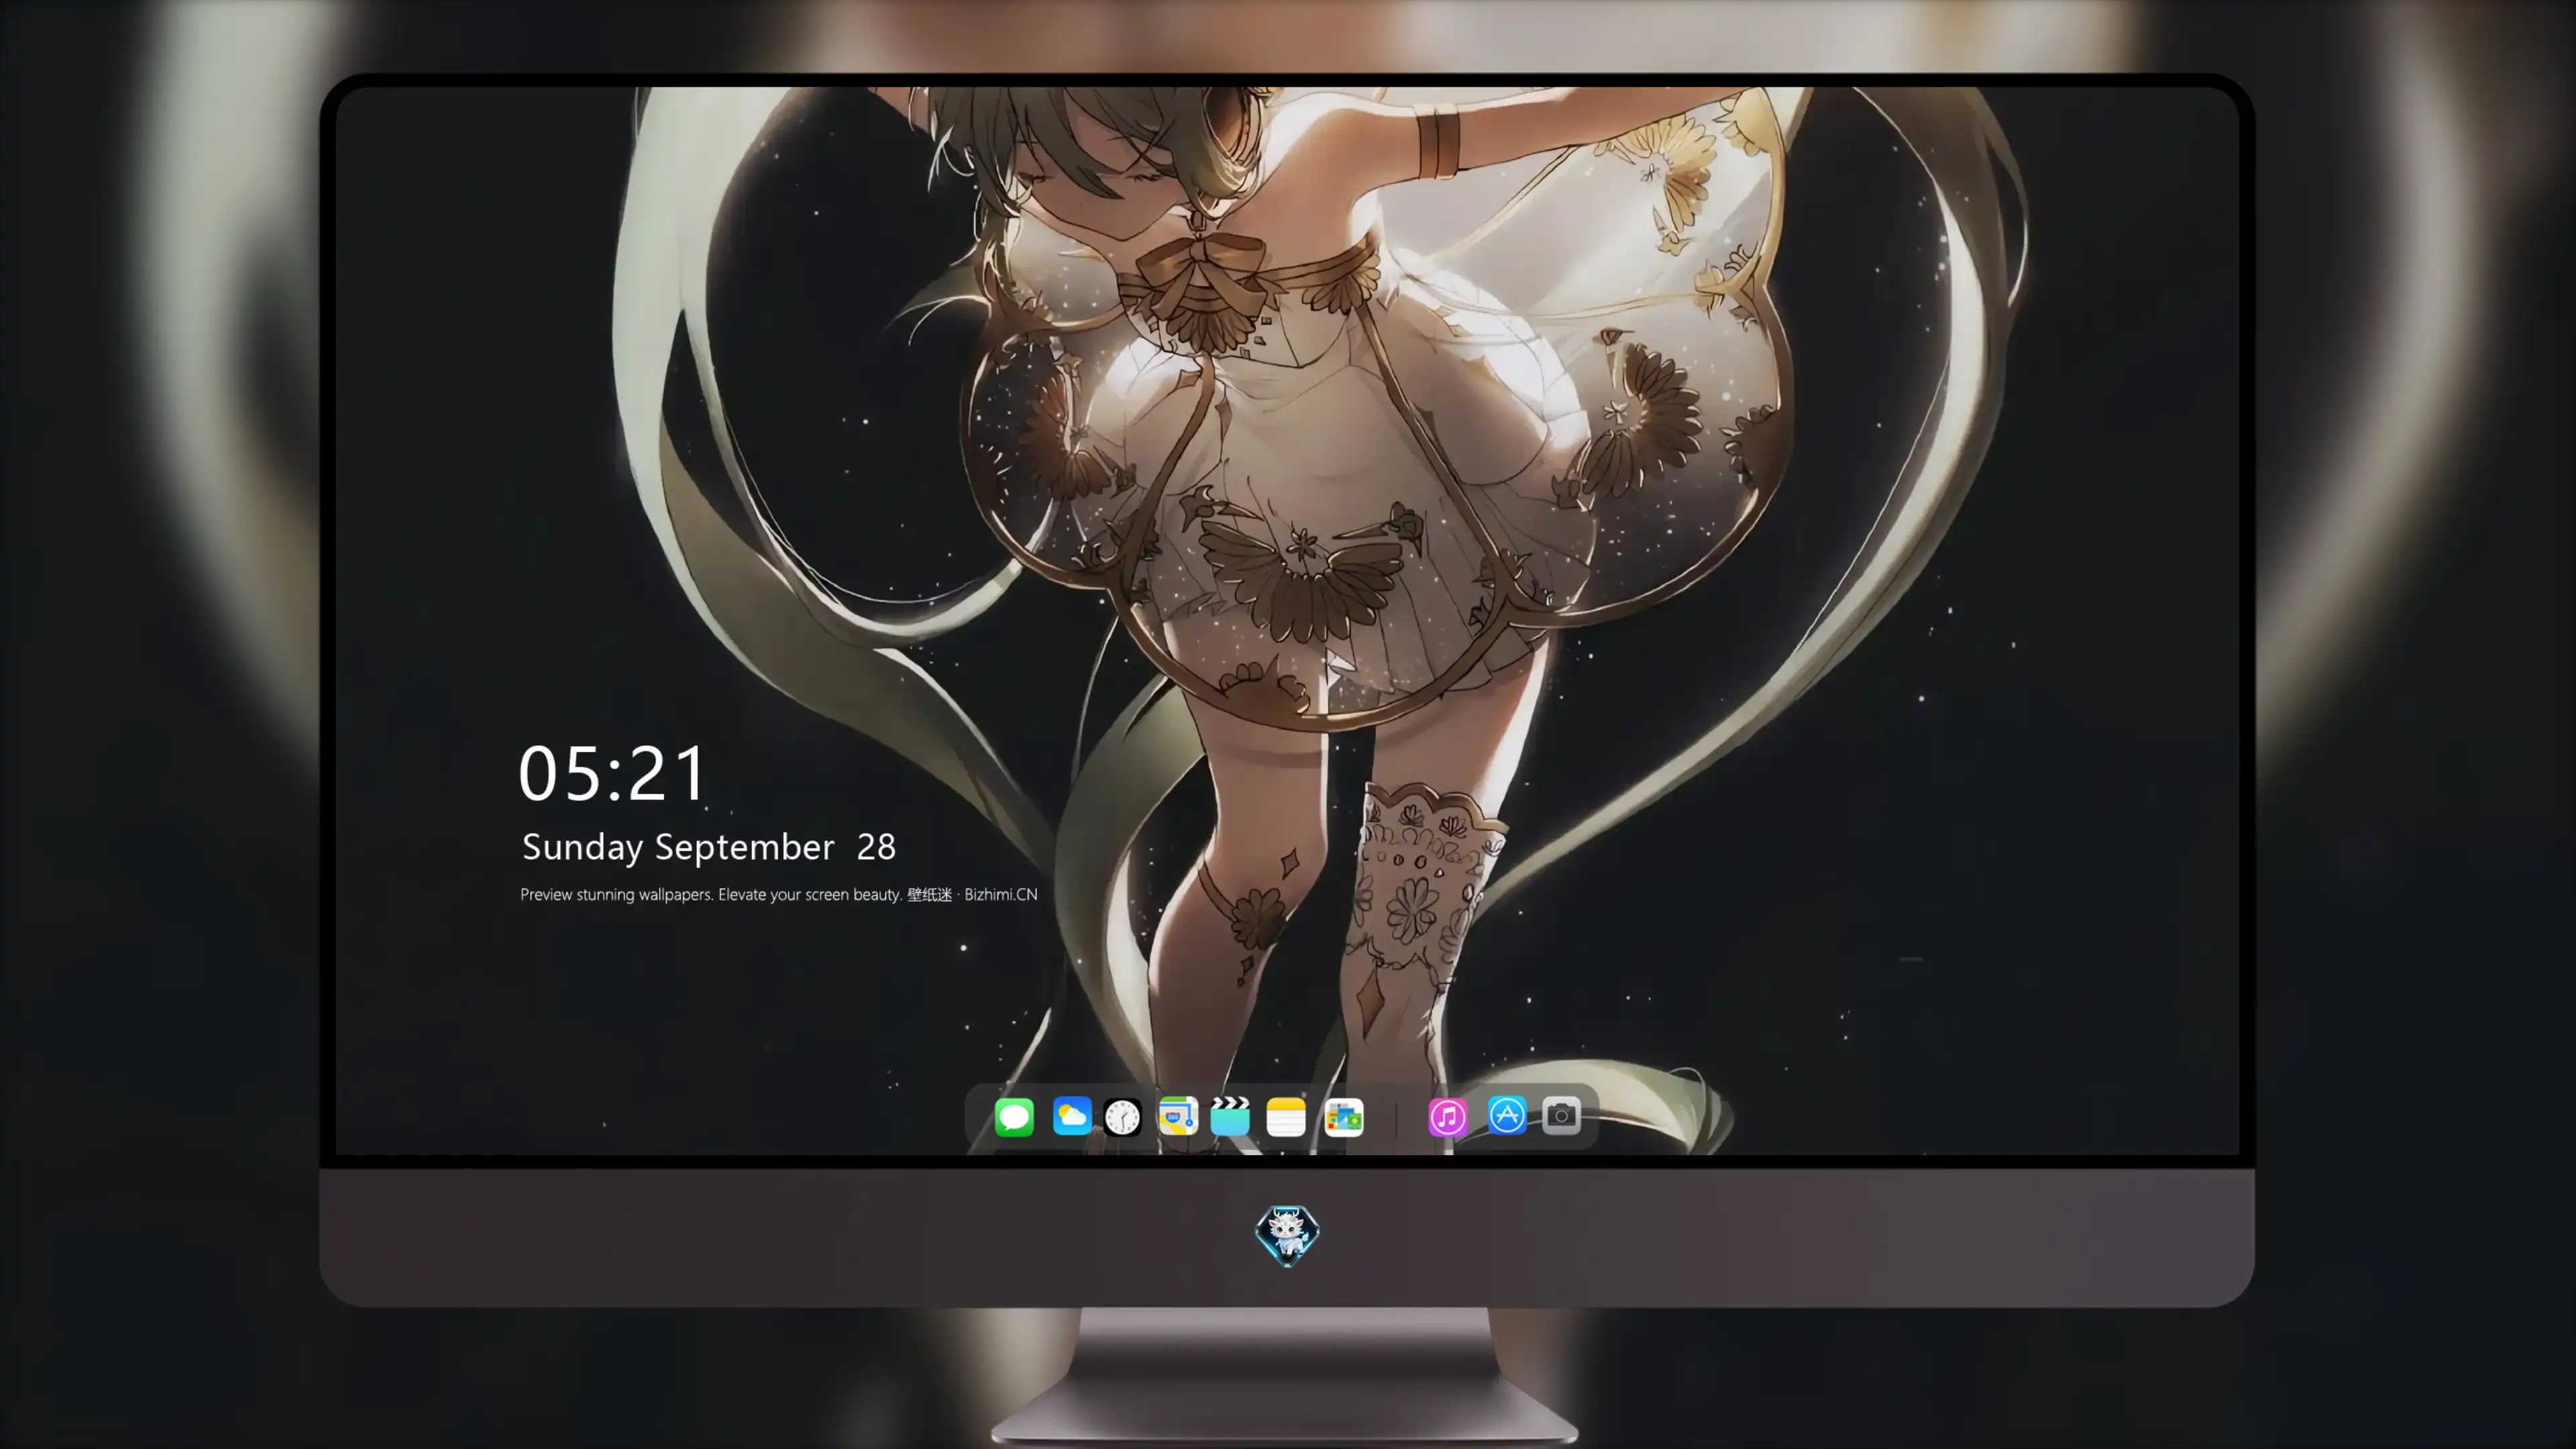The height and width of the screenshot is (1449, 2576).
Task: Open the Weather app in the dock
Action: [x=1072, y=1116]
